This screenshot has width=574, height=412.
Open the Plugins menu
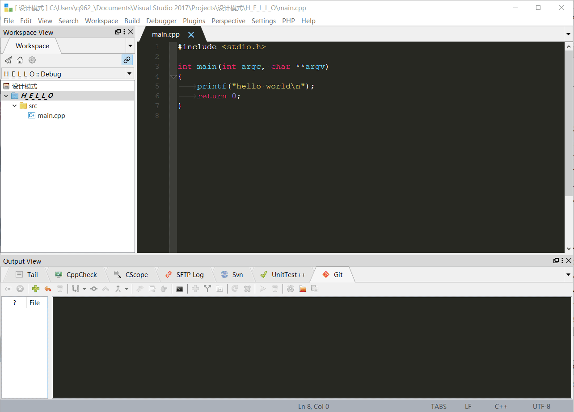[x=194, y=21]
